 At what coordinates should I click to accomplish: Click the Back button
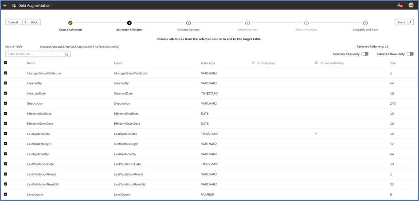pos(31,22)
